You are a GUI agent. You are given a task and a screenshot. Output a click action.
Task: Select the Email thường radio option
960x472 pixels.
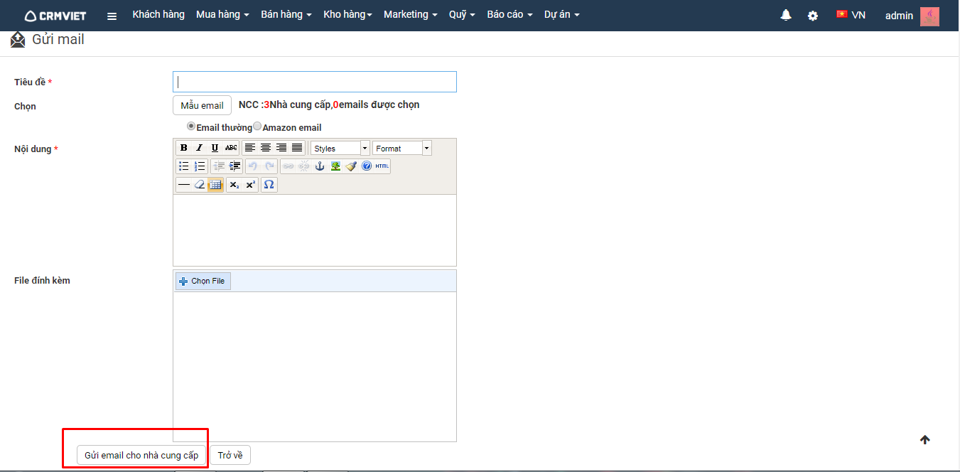(x=191, y=127)
